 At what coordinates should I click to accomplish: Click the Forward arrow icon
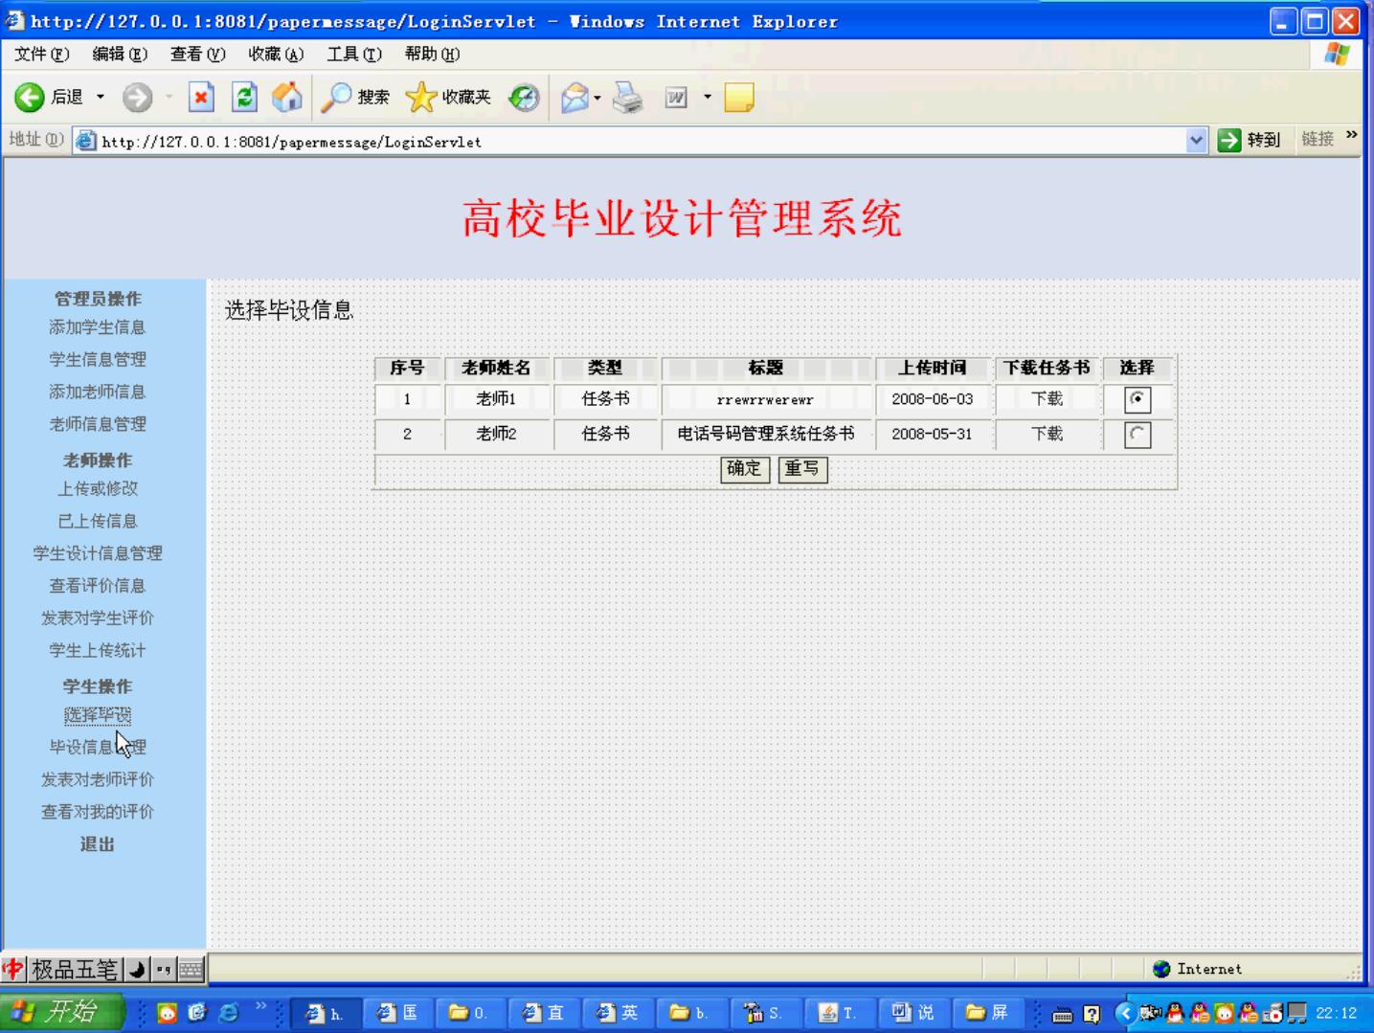tap(137, 97)
